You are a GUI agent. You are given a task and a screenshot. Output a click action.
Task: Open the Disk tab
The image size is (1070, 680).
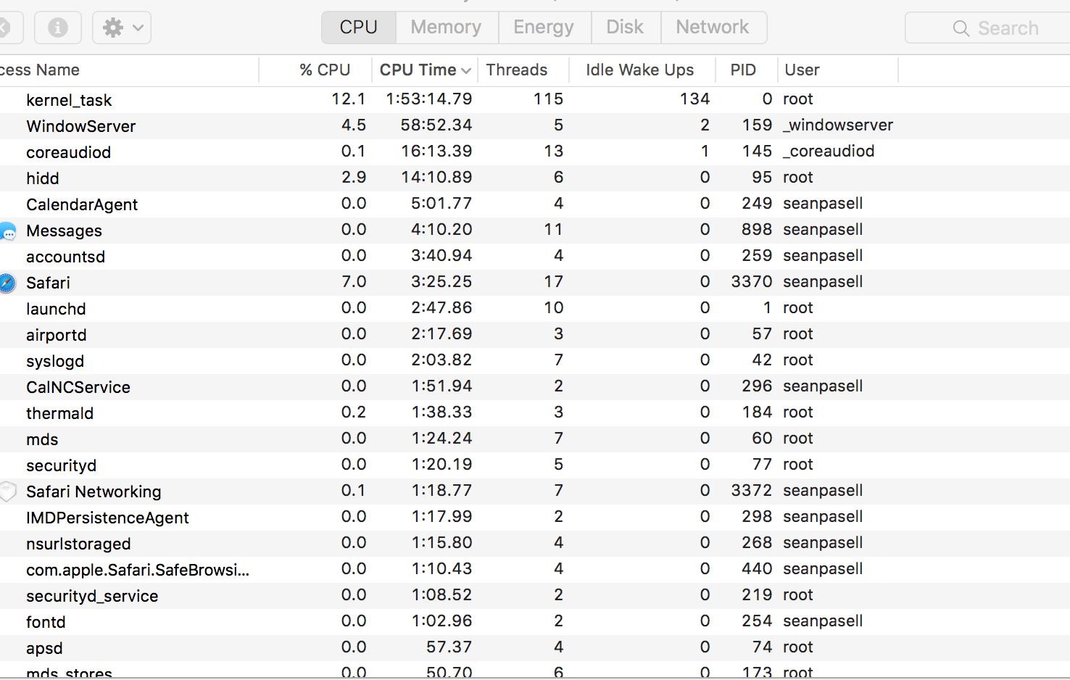(x=625, y=27)
